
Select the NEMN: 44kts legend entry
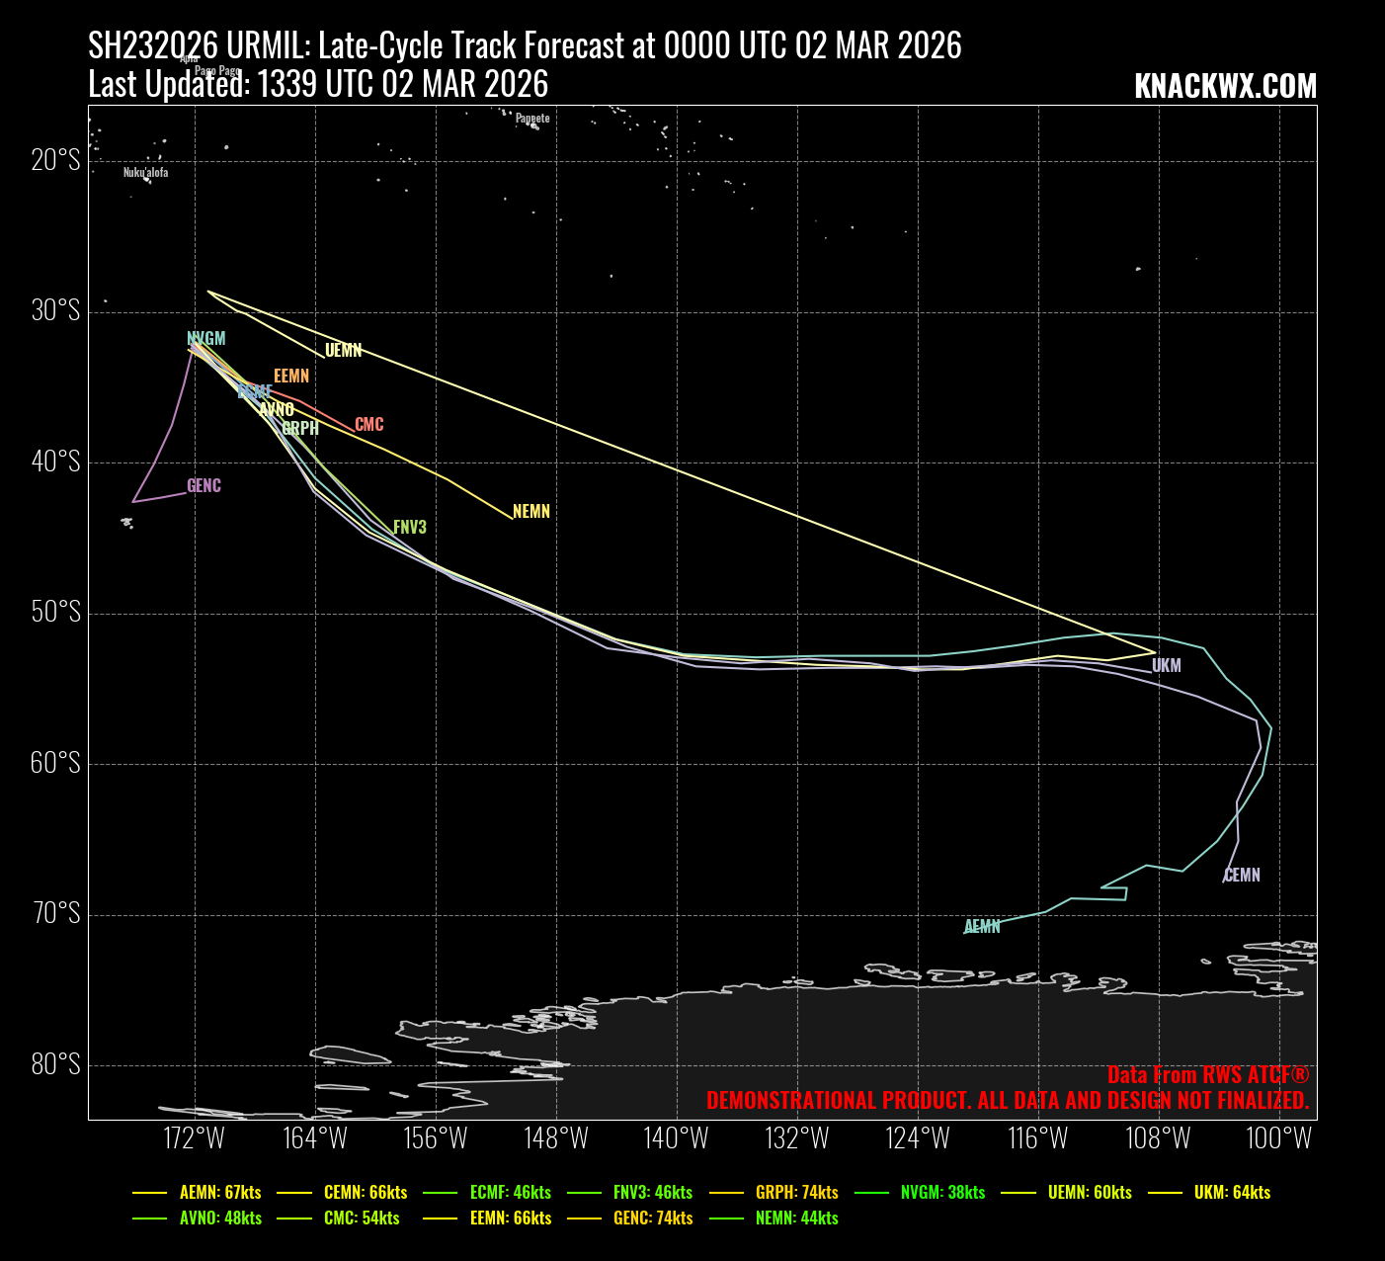(x=796, y=1218)
